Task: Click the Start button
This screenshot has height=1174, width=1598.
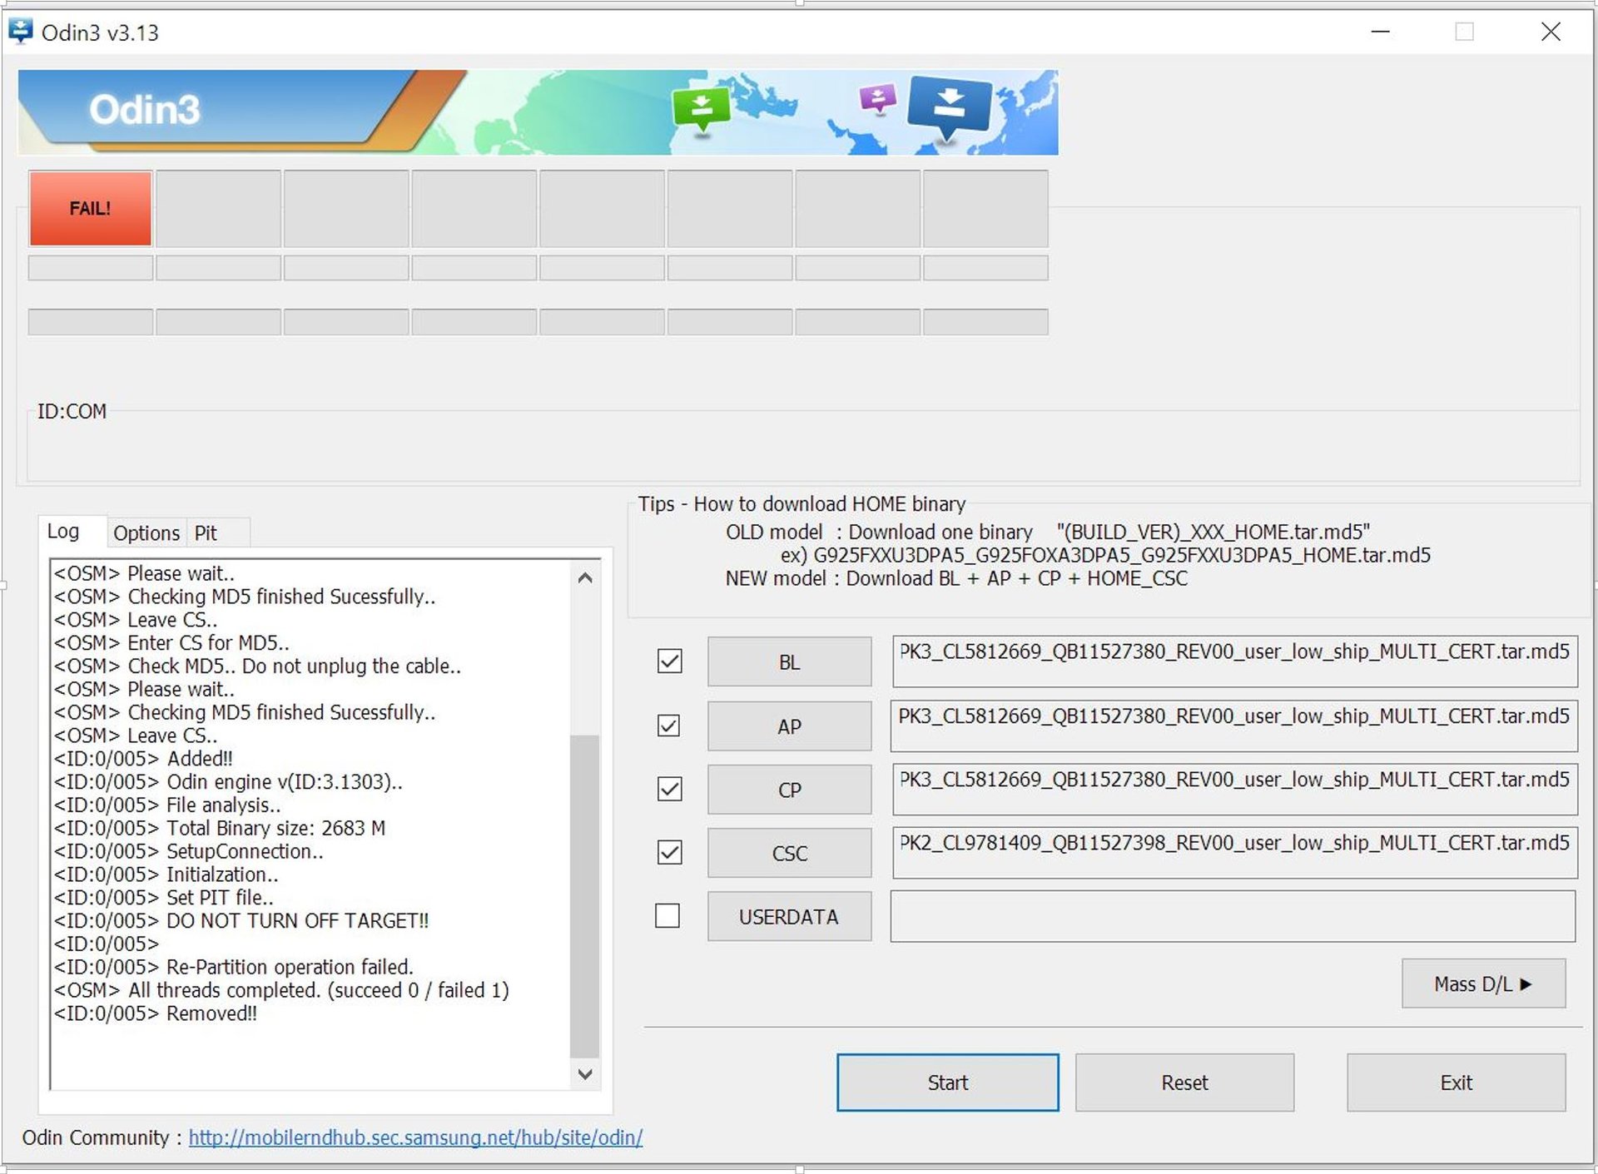Action: (948, 1082)
